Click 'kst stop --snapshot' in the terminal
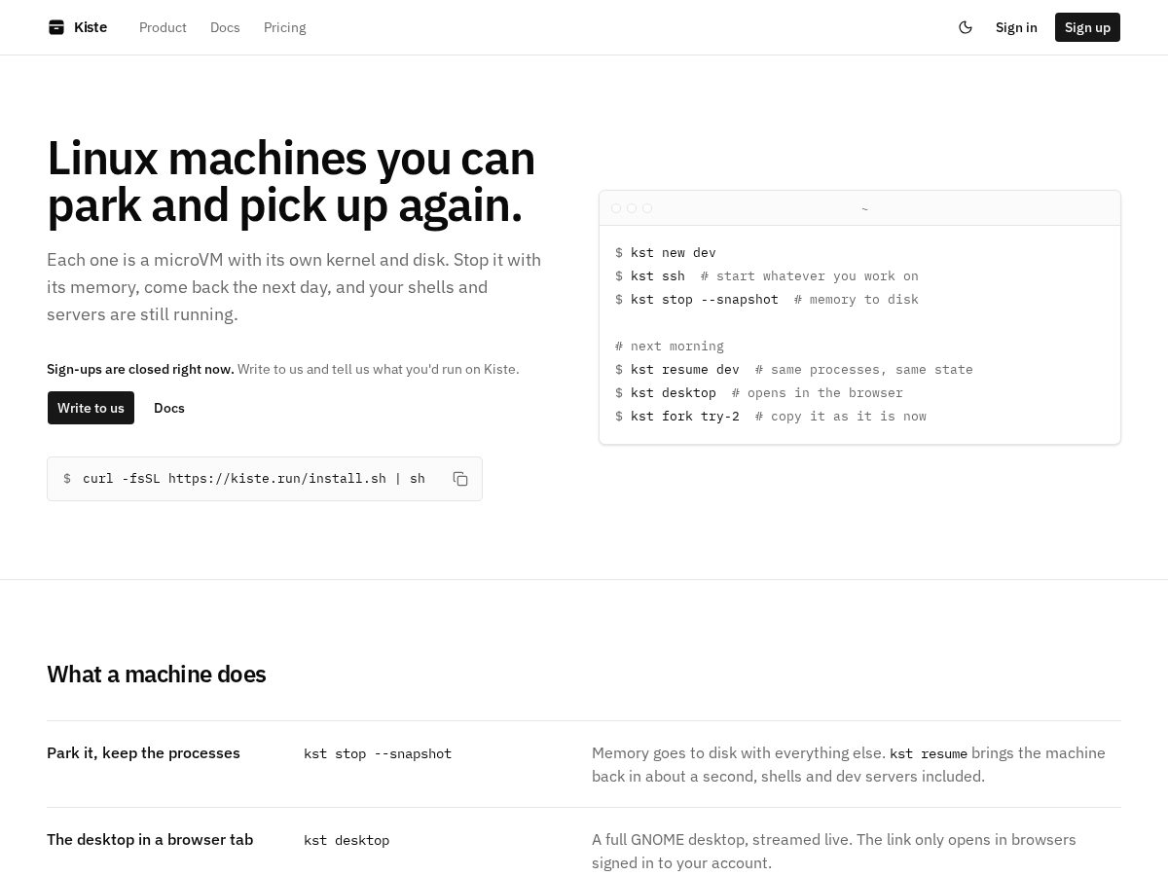Screen dimensions: 1168x876 tap(705, 300)
